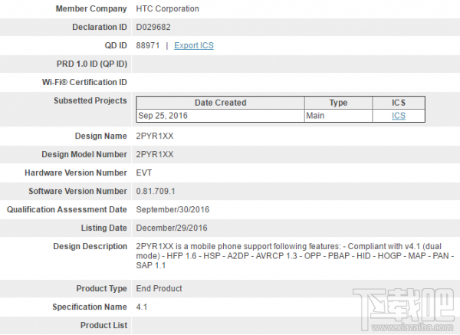Click the 'Qualification Assessment Date' label
The width and height of the screenshot is (460, 335).
pyautogui.click(x=67, y=209)
